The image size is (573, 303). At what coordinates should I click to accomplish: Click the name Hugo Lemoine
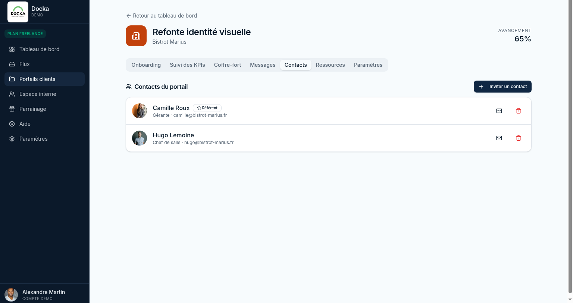(x=173, y=135)
